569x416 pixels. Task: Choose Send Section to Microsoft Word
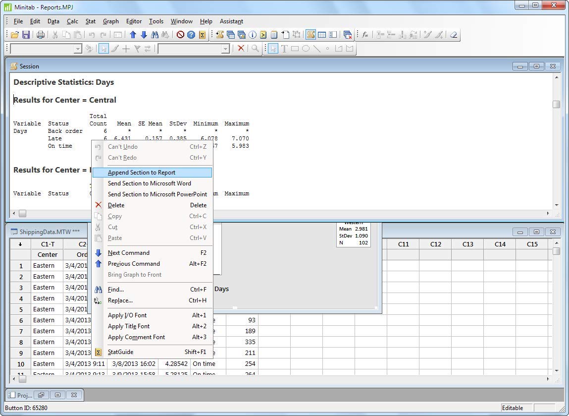tap(149, 183)
